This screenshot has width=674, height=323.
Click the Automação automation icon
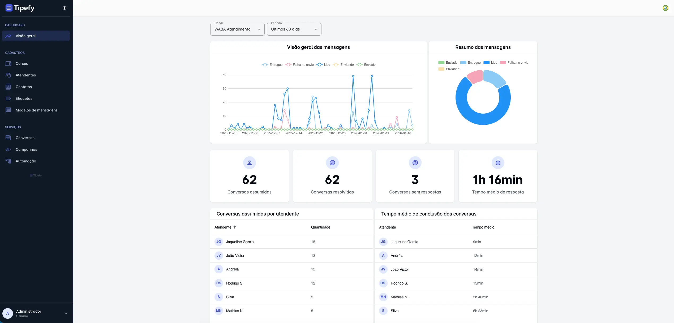pyautogui.click(x=8, y=161)
